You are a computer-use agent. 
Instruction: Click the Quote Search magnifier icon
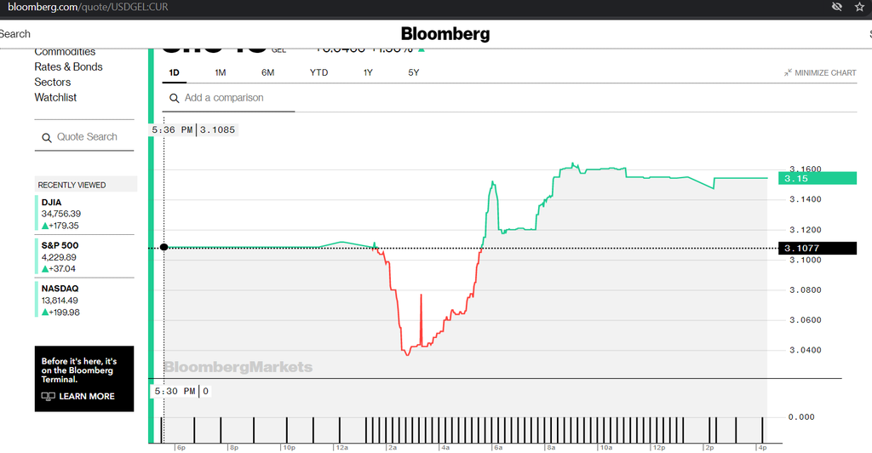tap(47, 138)
